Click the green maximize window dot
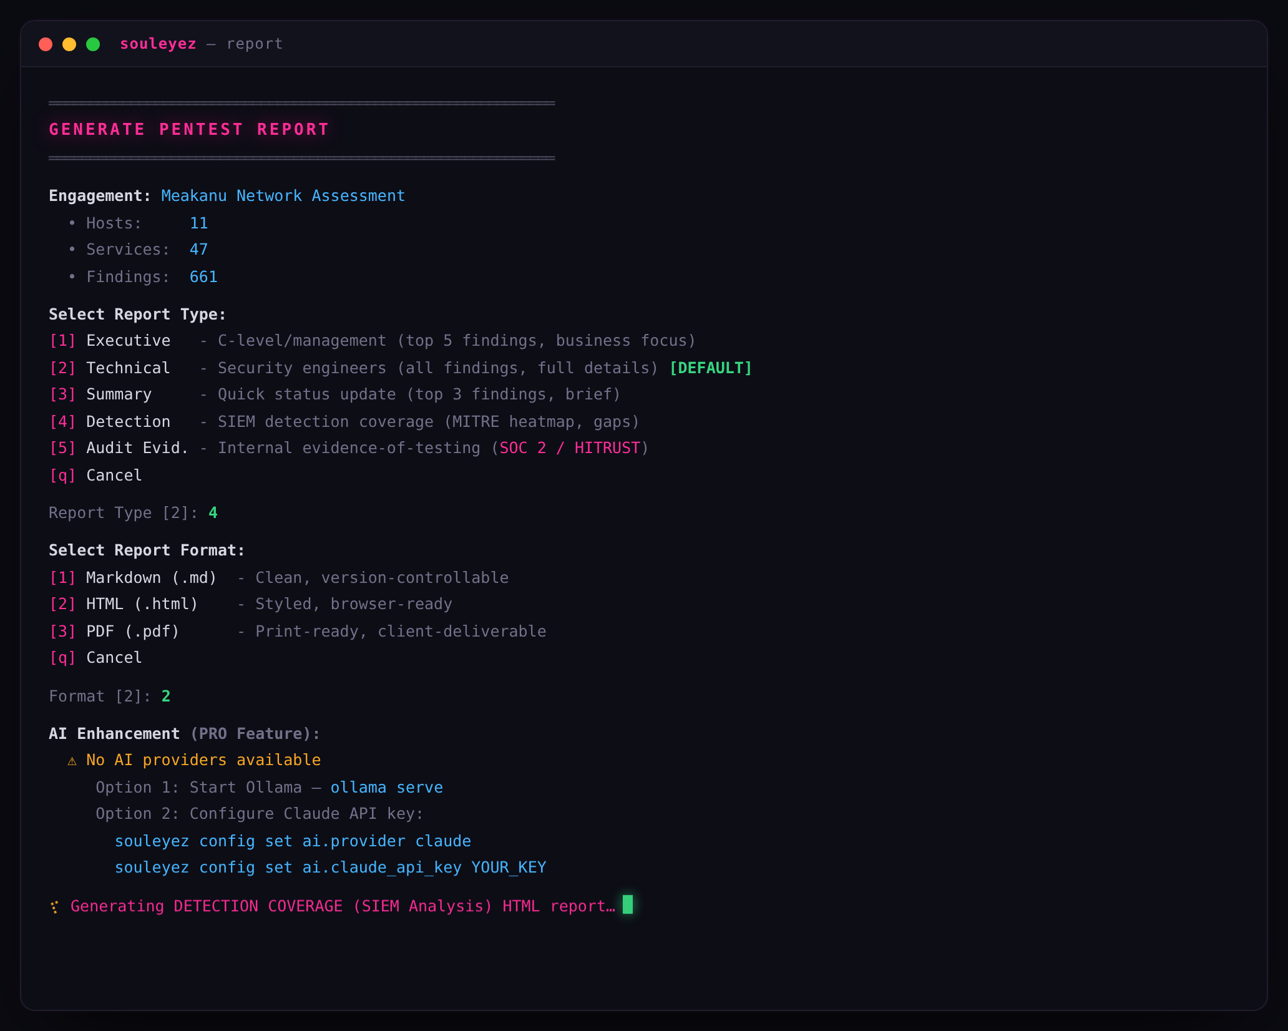Screen dimensions: 1288x1031 click(x=93, y=44)
